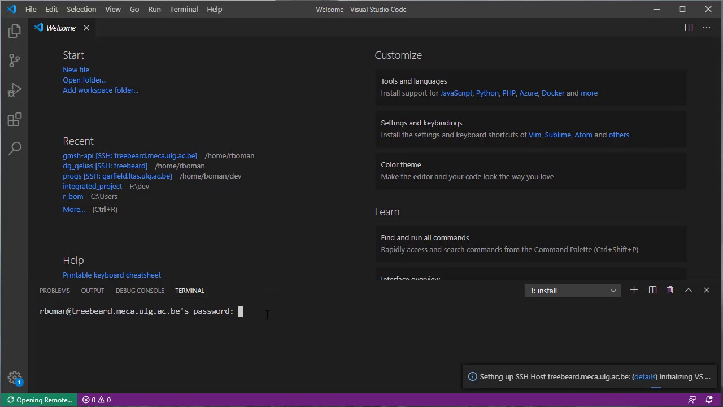Open the File menu

[31, 9]
